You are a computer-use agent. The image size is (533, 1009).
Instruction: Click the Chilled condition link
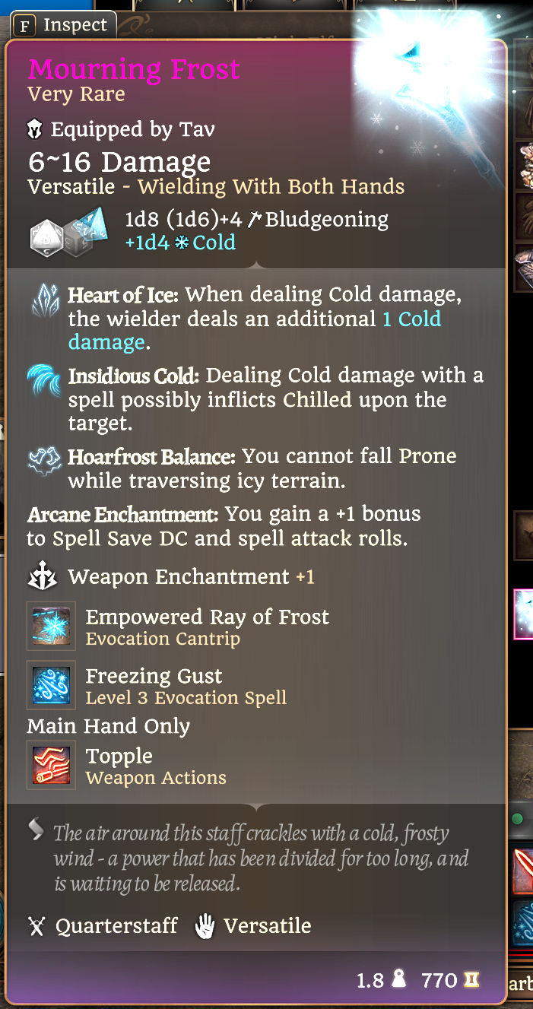(x=318, y=399)
